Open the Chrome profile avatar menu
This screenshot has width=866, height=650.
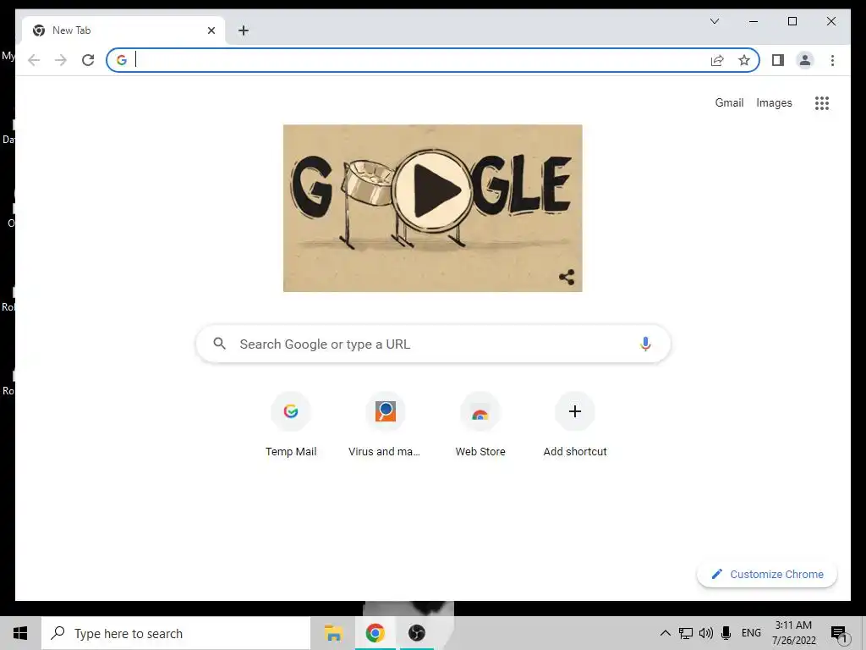(x=805, y=60)
